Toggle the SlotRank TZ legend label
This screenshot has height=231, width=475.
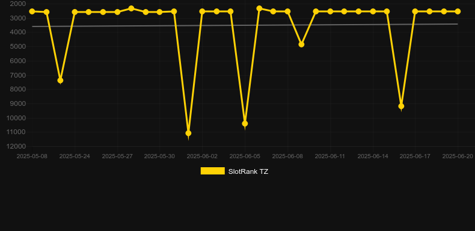coord(248,171)
